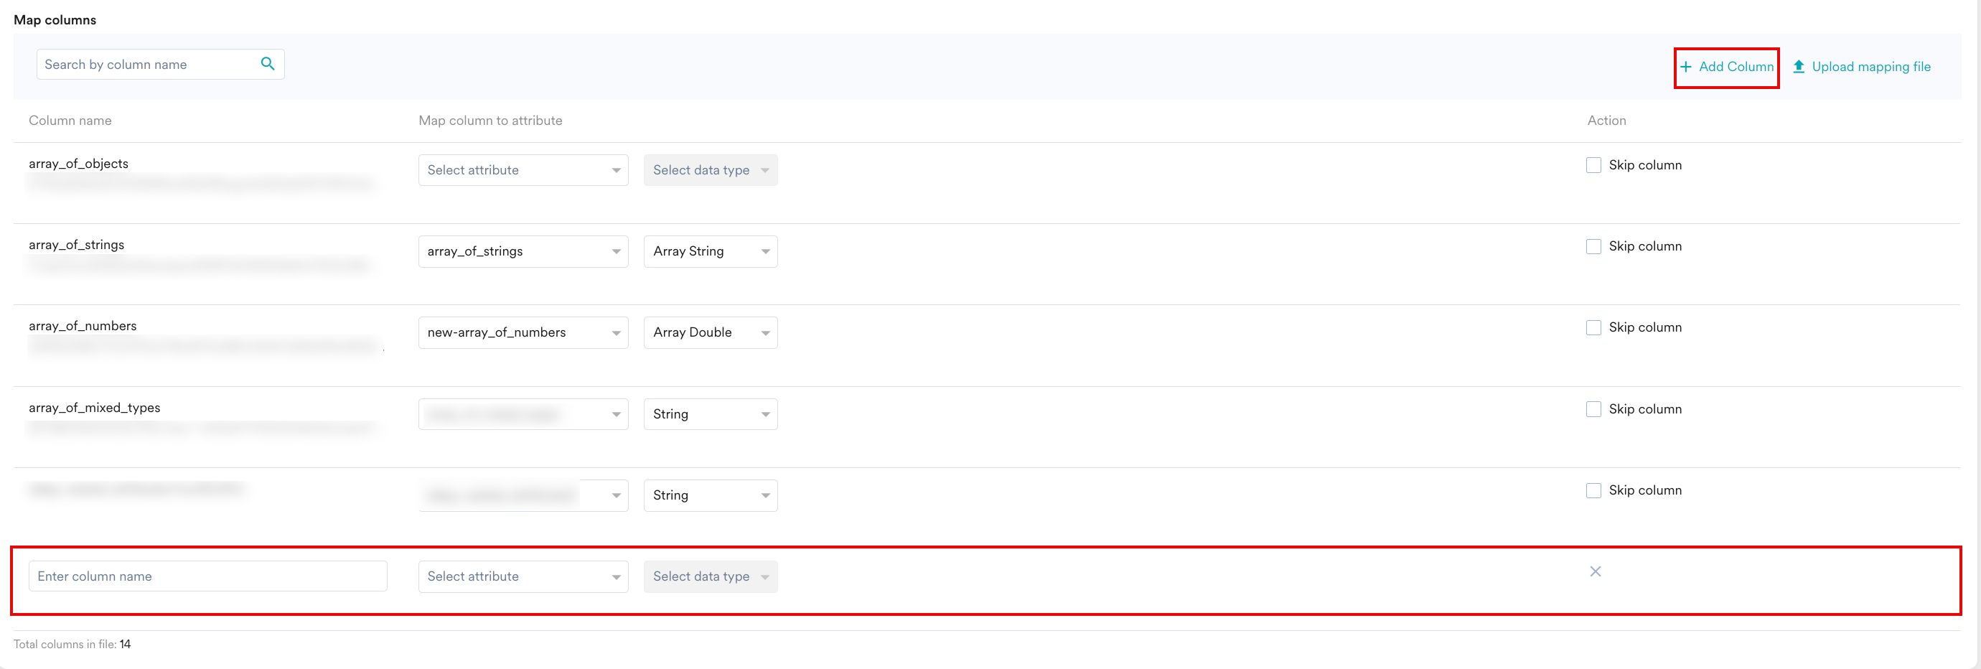Expand the array_of_strings attribute dropdown
1981x669 pixels.
pyautogui.click(x=523, y=251)
